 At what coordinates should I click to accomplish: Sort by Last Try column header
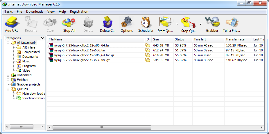click(258, 39)
